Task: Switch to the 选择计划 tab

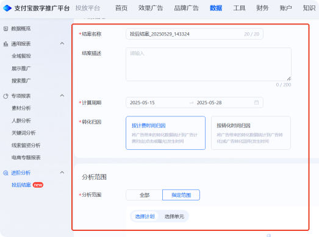Action: pos(145,216)
